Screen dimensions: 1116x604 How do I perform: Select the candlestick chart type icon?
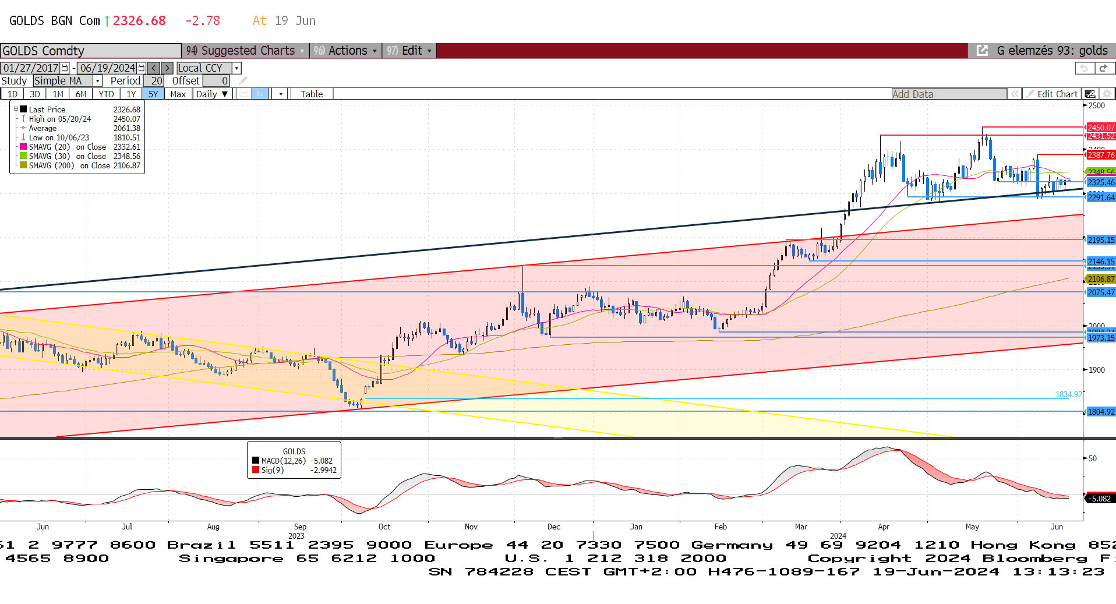[260, 94]
